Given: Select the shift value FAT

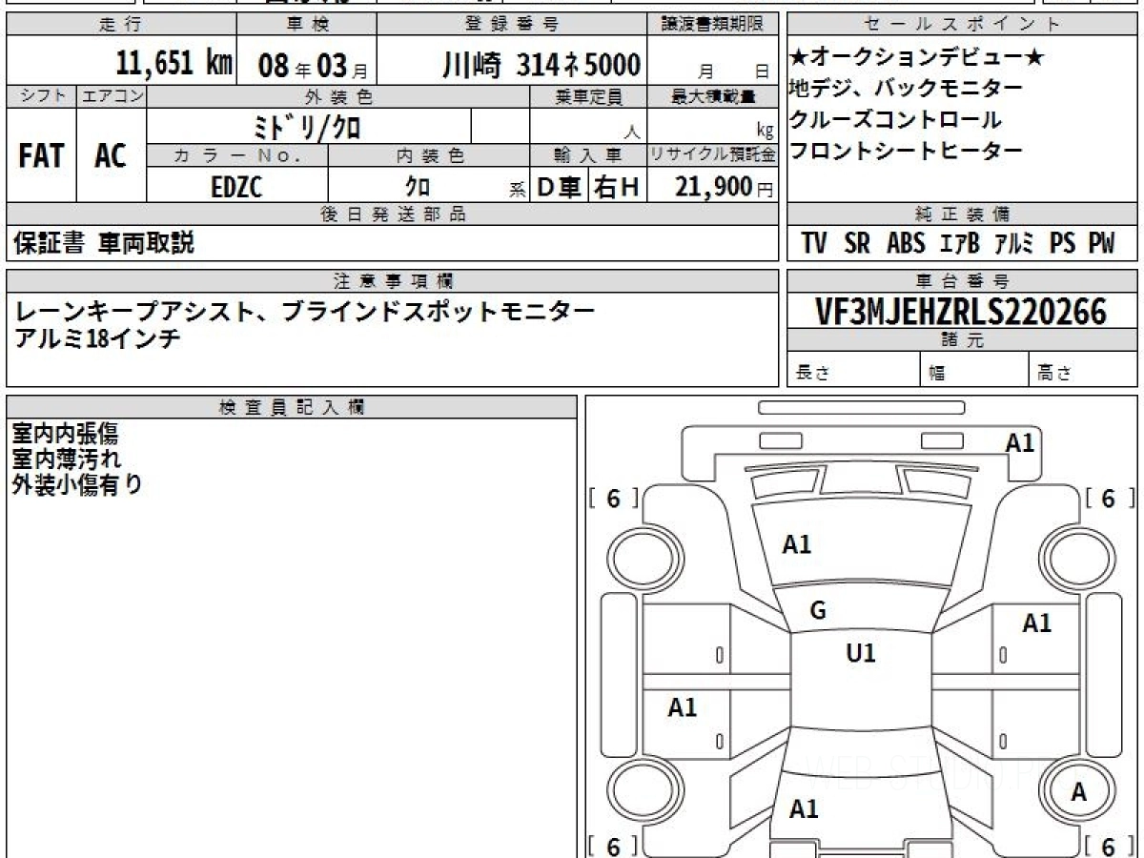Looking at the screenshot, I should (41, 156).
